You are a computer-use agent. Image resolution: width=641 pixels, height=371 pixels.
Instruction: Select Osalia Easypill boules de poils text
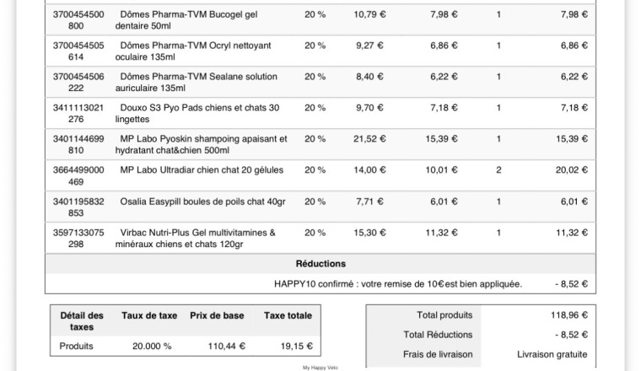[x=202, y=202]
